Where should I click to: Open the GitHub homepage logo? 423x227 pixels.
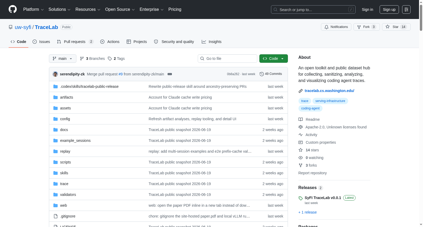(13, 9)
